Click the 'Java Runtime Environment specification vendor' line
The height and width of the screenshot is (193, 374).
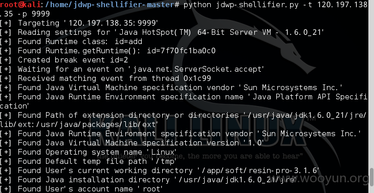tap(181, 134)
